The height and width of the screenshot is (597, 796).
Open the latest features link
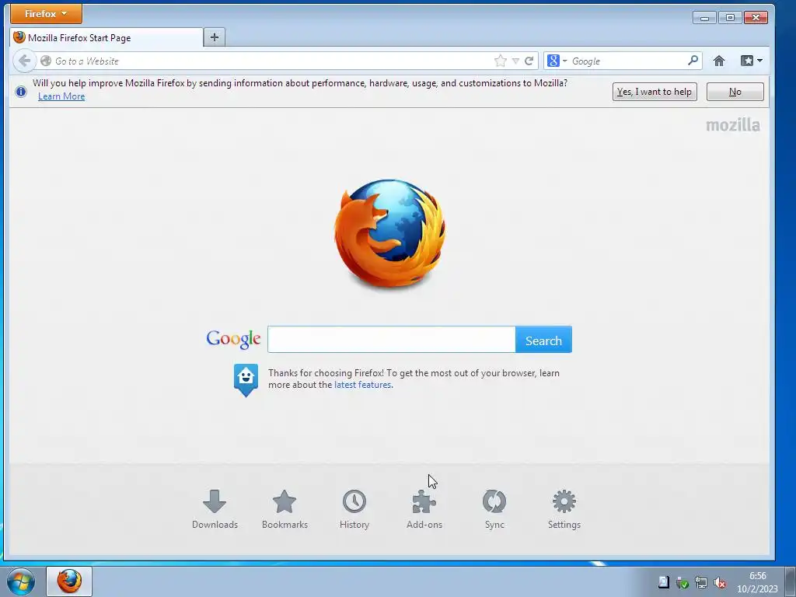[362, 385]
